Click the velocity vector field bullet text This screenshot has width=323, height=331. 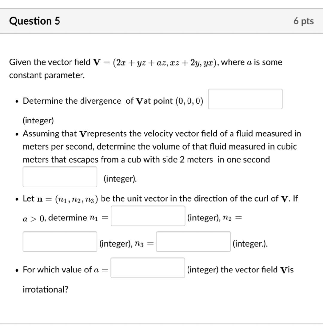click(x=162, y=133)
